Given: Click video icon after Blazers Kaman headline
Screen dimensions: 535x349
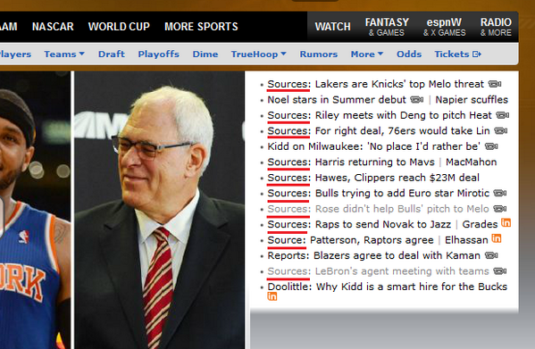Looking at the screenshot, I should [491, 255].
